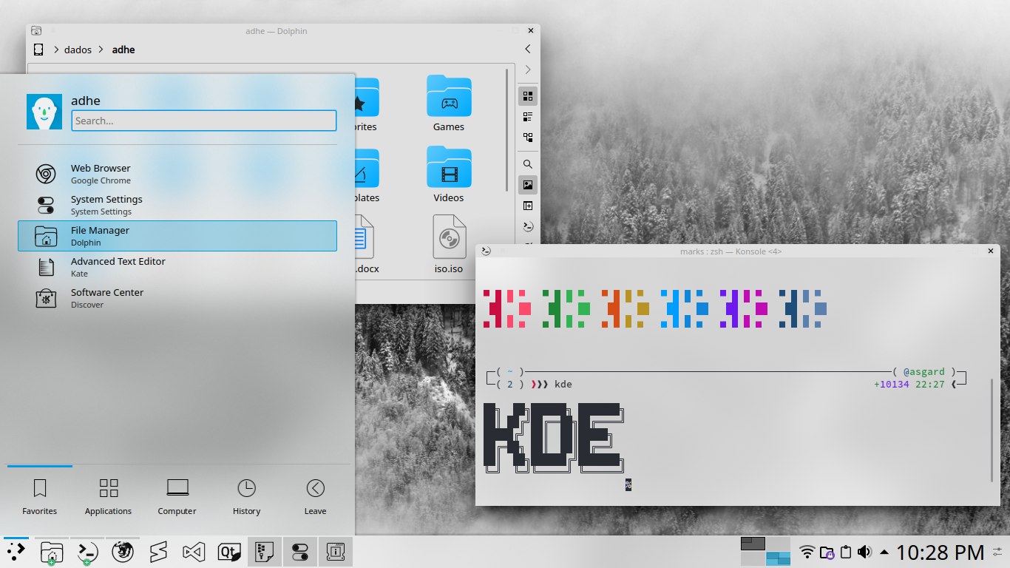Screen dimensions: 1010x568
Task: Click the Dolphin search magnifier icon
Action: click(x=528, y=164)
